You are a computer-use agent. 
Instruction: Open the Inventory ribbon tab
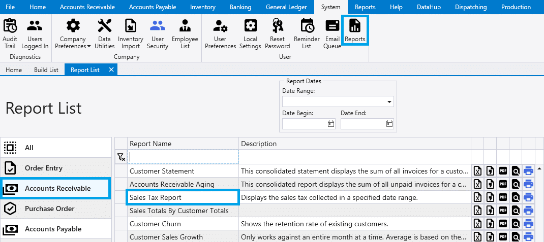click(x=203, y=7)
